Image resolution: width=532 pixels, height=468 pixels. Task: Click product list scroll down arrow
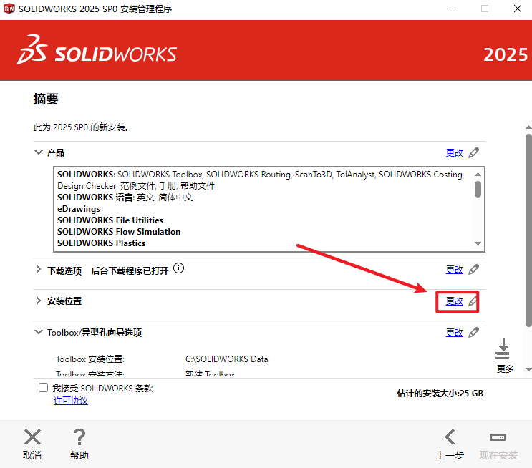point(478,243)
